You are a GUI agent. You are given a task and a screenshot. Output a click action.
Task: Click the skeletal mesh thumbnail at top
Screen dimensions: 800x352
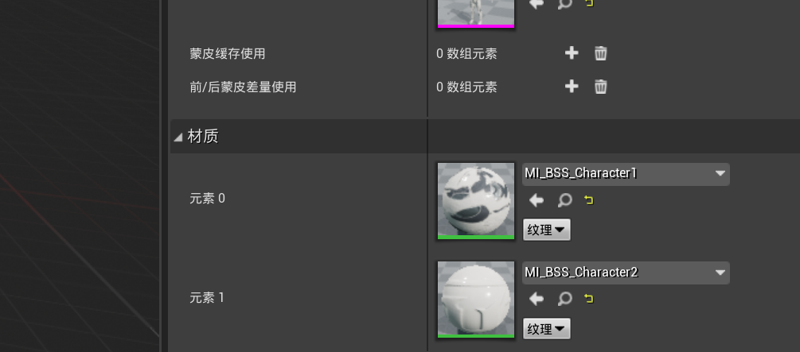pos(476,13)
